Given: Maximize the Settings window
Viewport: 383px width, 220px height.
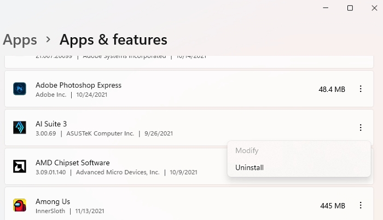Looking at the screenshot, I should pyautogui.click(x=350, y=8).
